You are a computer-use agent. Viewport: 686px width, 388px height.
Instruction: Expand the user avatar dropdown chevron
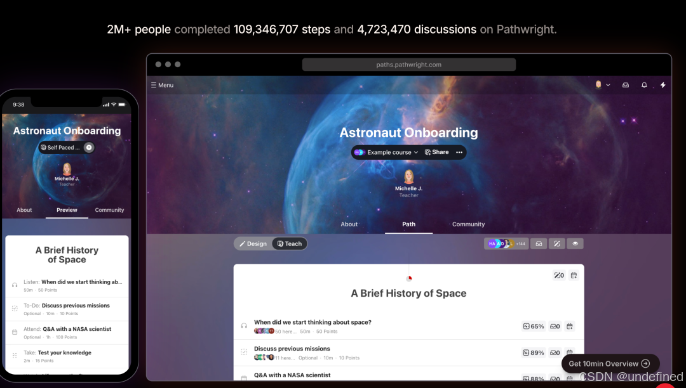[x=608, y=85]
